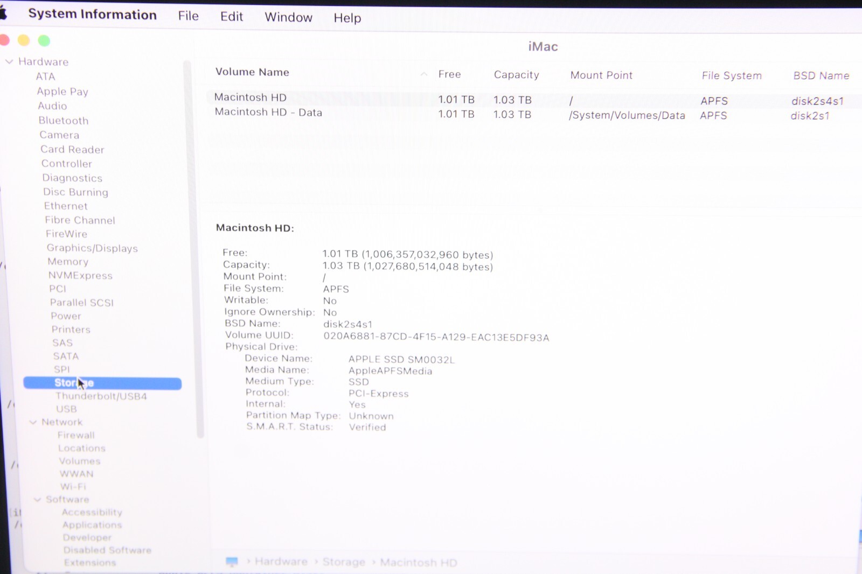Select the Macintosh HD - Data row
Screen dimensions: 862x574
coord(533,114)
